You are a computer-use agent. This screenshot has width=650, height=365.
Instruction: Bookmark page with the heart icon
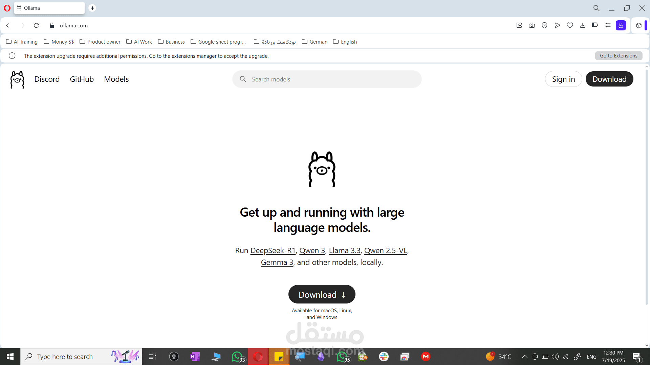point(570,25)
